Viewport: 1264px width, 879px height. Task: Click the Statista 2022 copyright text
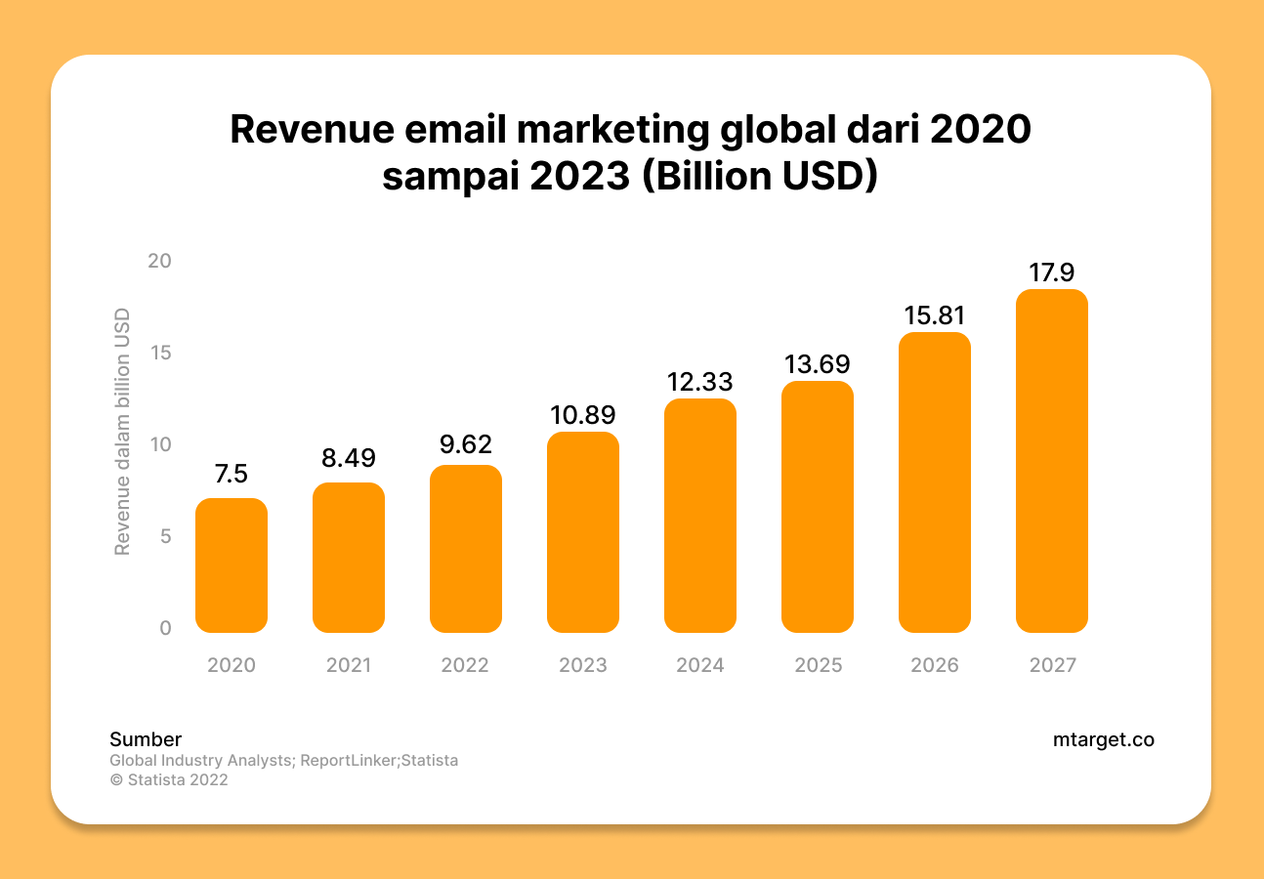click(x=168, y=779)
